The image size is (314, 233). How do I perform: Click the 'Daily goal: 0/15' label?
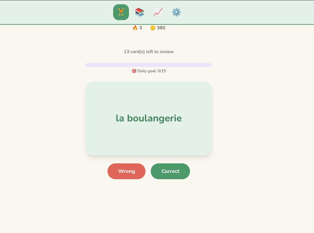click(152, 71)
